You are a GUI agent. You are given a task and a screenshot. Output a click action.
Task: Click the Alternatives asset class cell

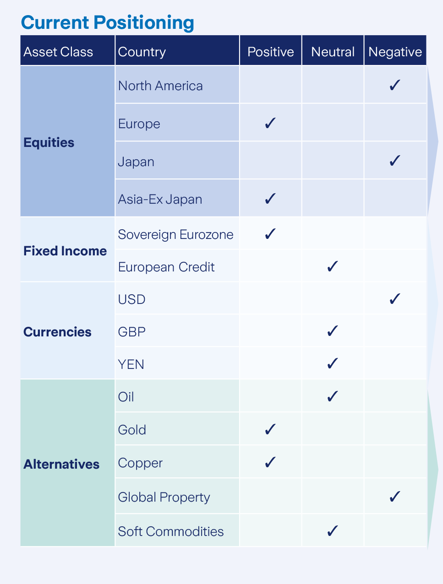pos(67,463)
